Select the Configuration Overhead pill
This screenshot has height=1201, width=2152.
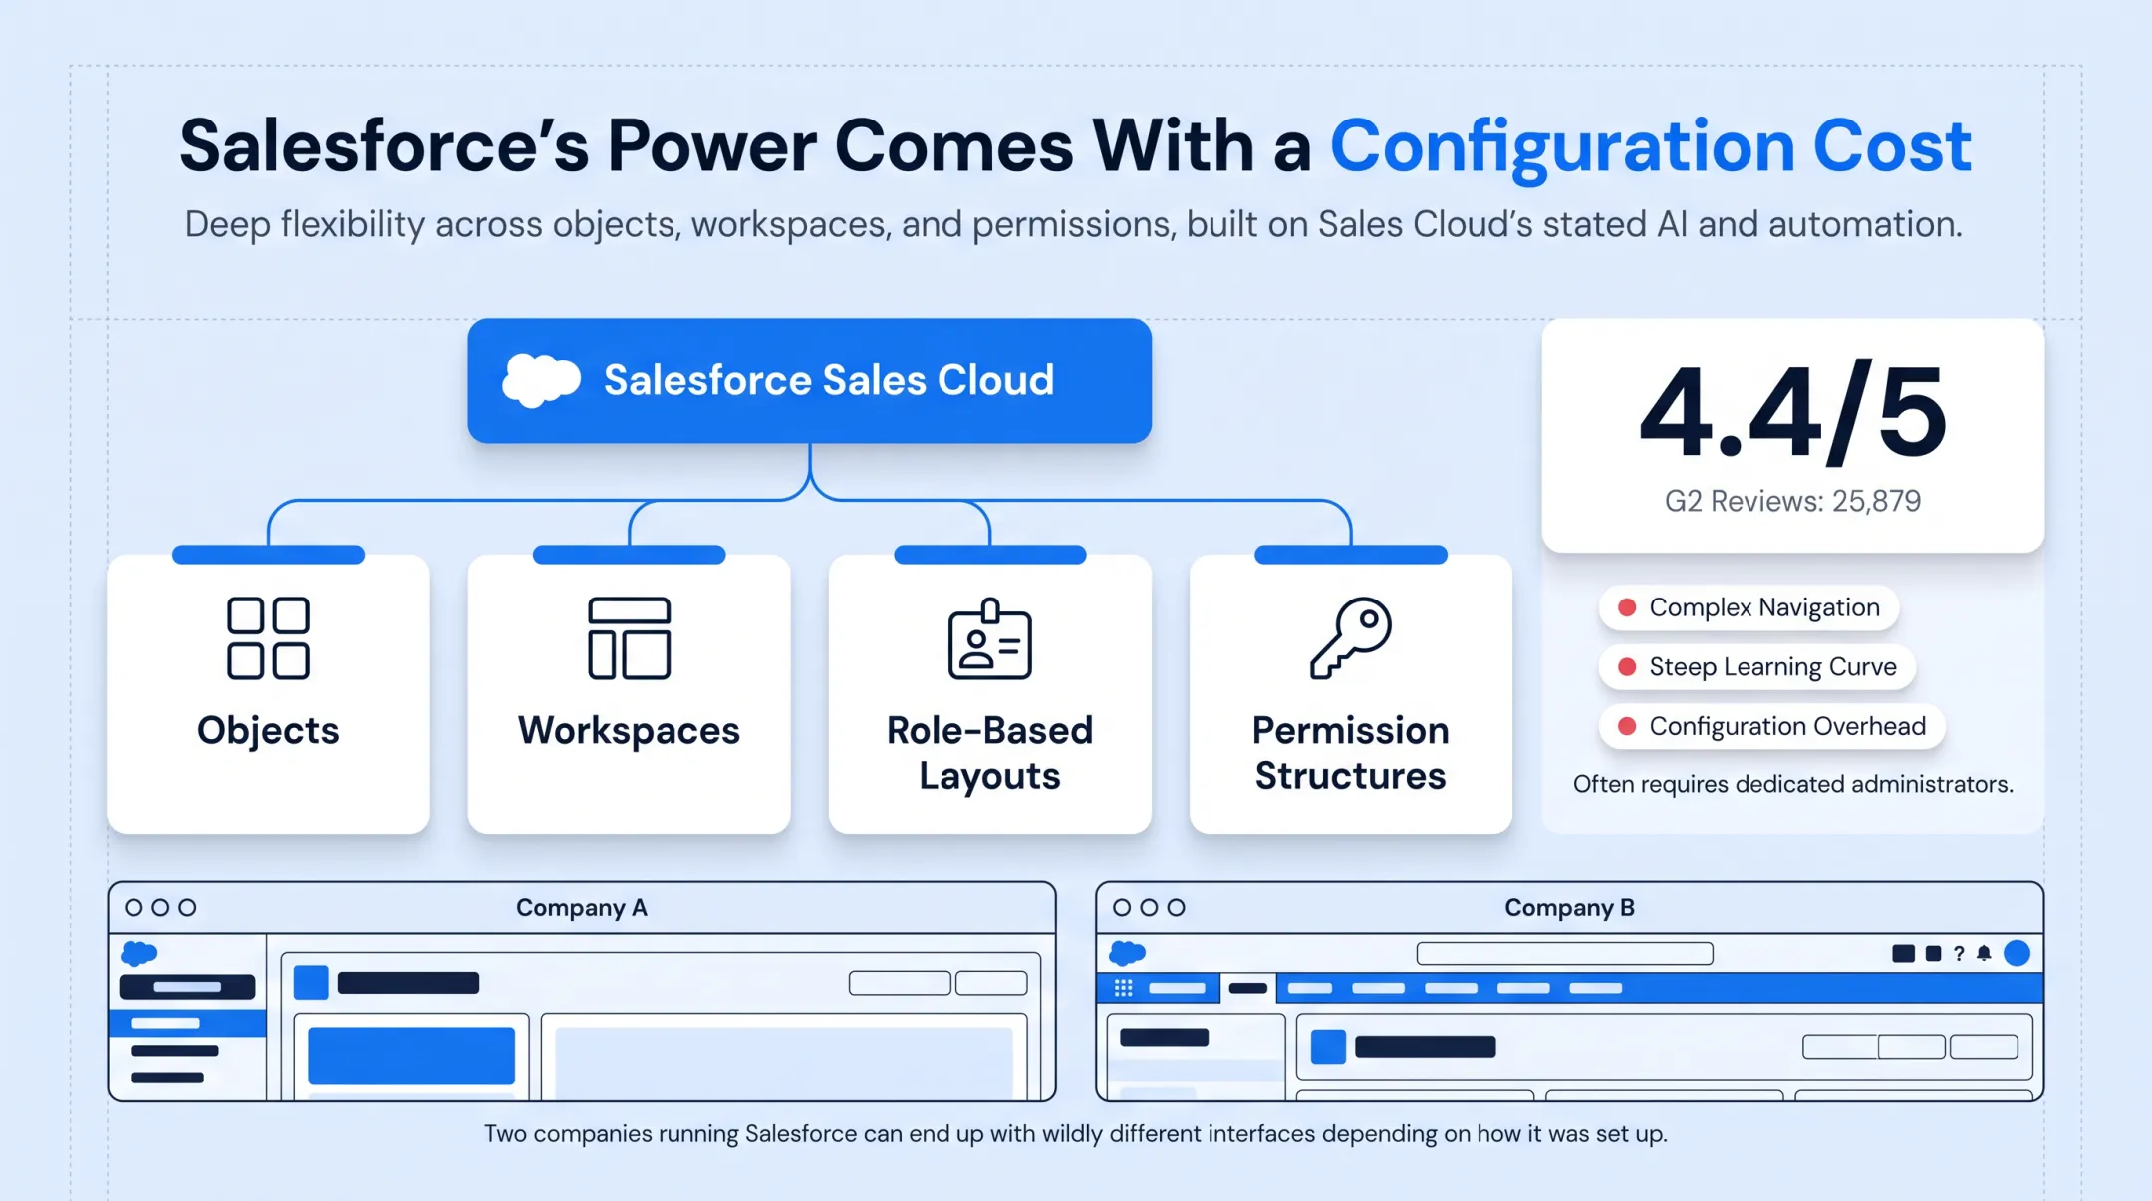(1772, 726)
